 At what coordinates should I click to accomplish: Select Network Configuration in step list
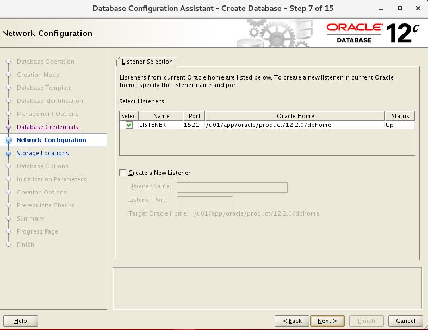pyautogui.click(x=51, y=140)
